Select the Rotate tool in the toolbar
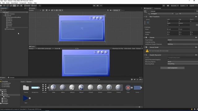Screen dimensions: 198x111 7,6
